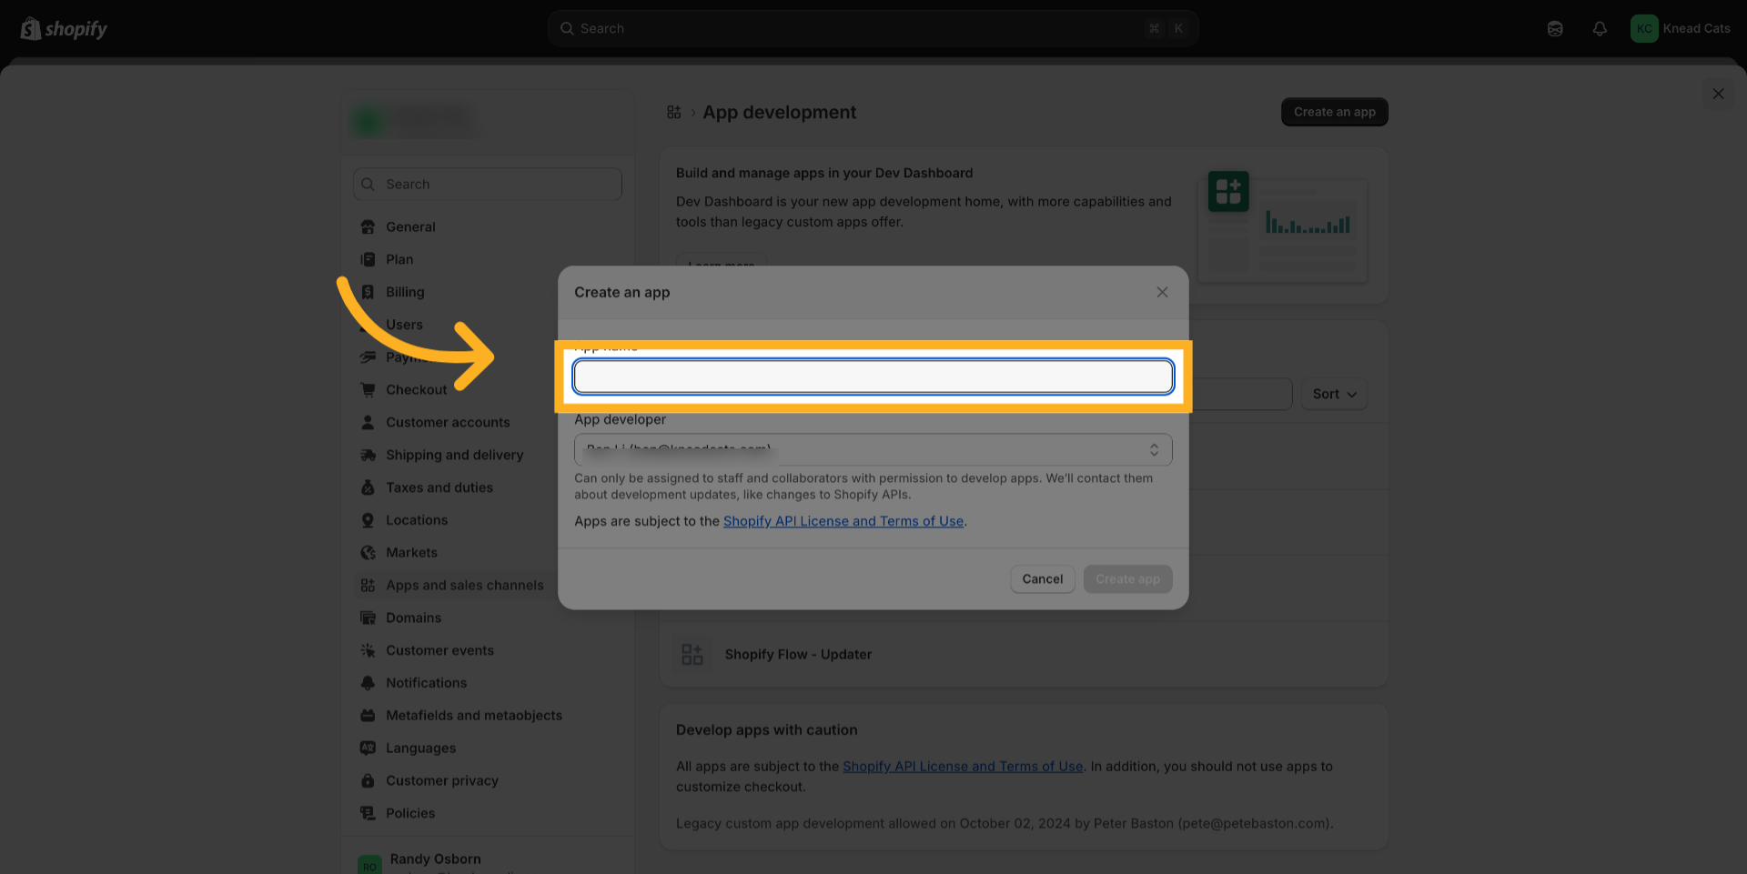The width and height of the screenshot is (1747, 874).
Task: Click the Markets globe icon
Action: click(x=368, y=552)
